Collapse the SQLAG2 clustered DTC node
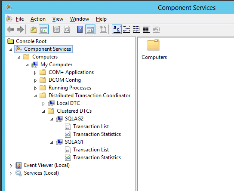Image resolution: width=234 pixels, height=191 pixels. coord(52,119)
